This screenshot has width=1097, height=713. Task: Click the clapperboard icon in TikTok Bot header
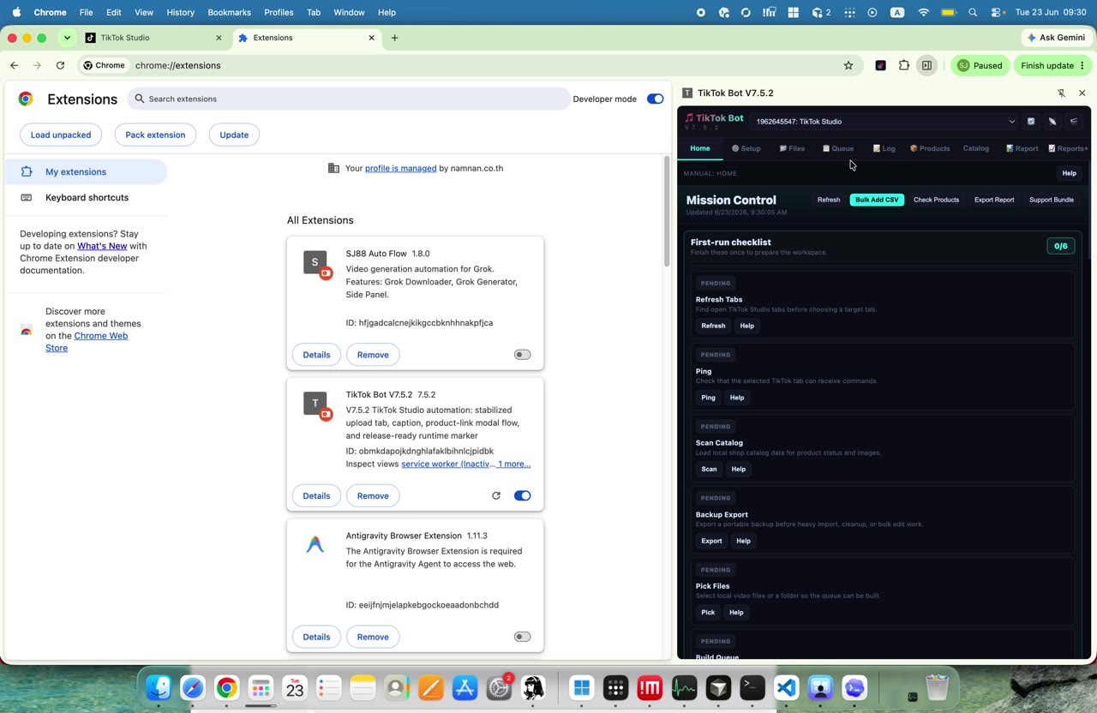pos(1074,122)
